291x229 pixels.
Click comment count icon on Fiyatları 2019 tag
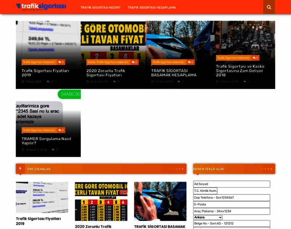coord(60,62)
